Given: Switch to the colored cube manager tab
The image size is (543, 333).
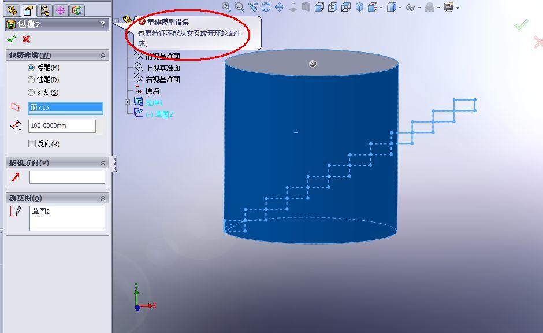Looking at the screenshot, I should (x=76, y=10).
